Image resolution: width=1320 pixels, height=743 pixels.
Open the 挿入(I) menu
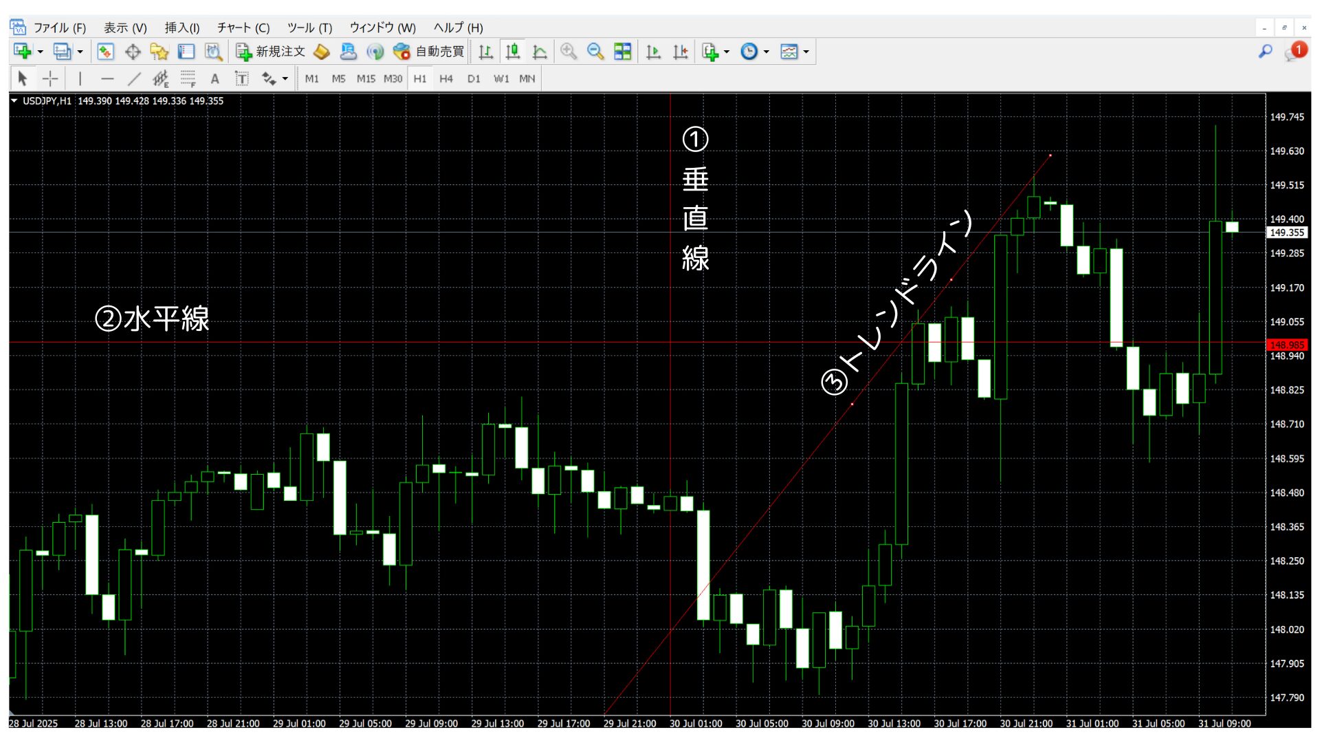click(181, 28)
